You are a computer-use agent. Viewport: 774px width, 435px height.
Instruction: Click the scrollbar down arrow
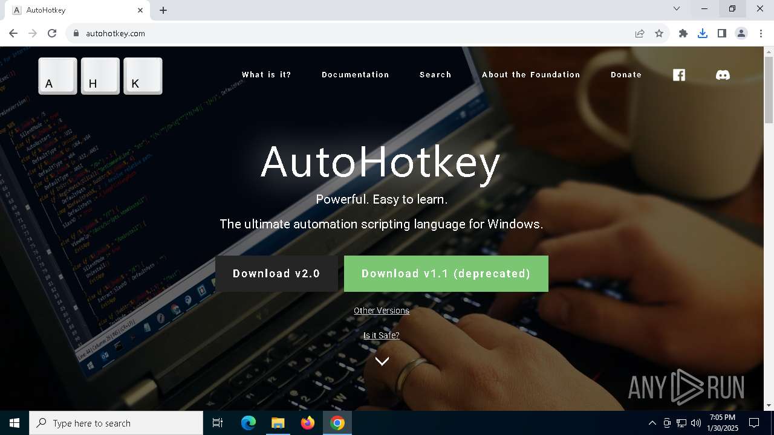point(769,405)
